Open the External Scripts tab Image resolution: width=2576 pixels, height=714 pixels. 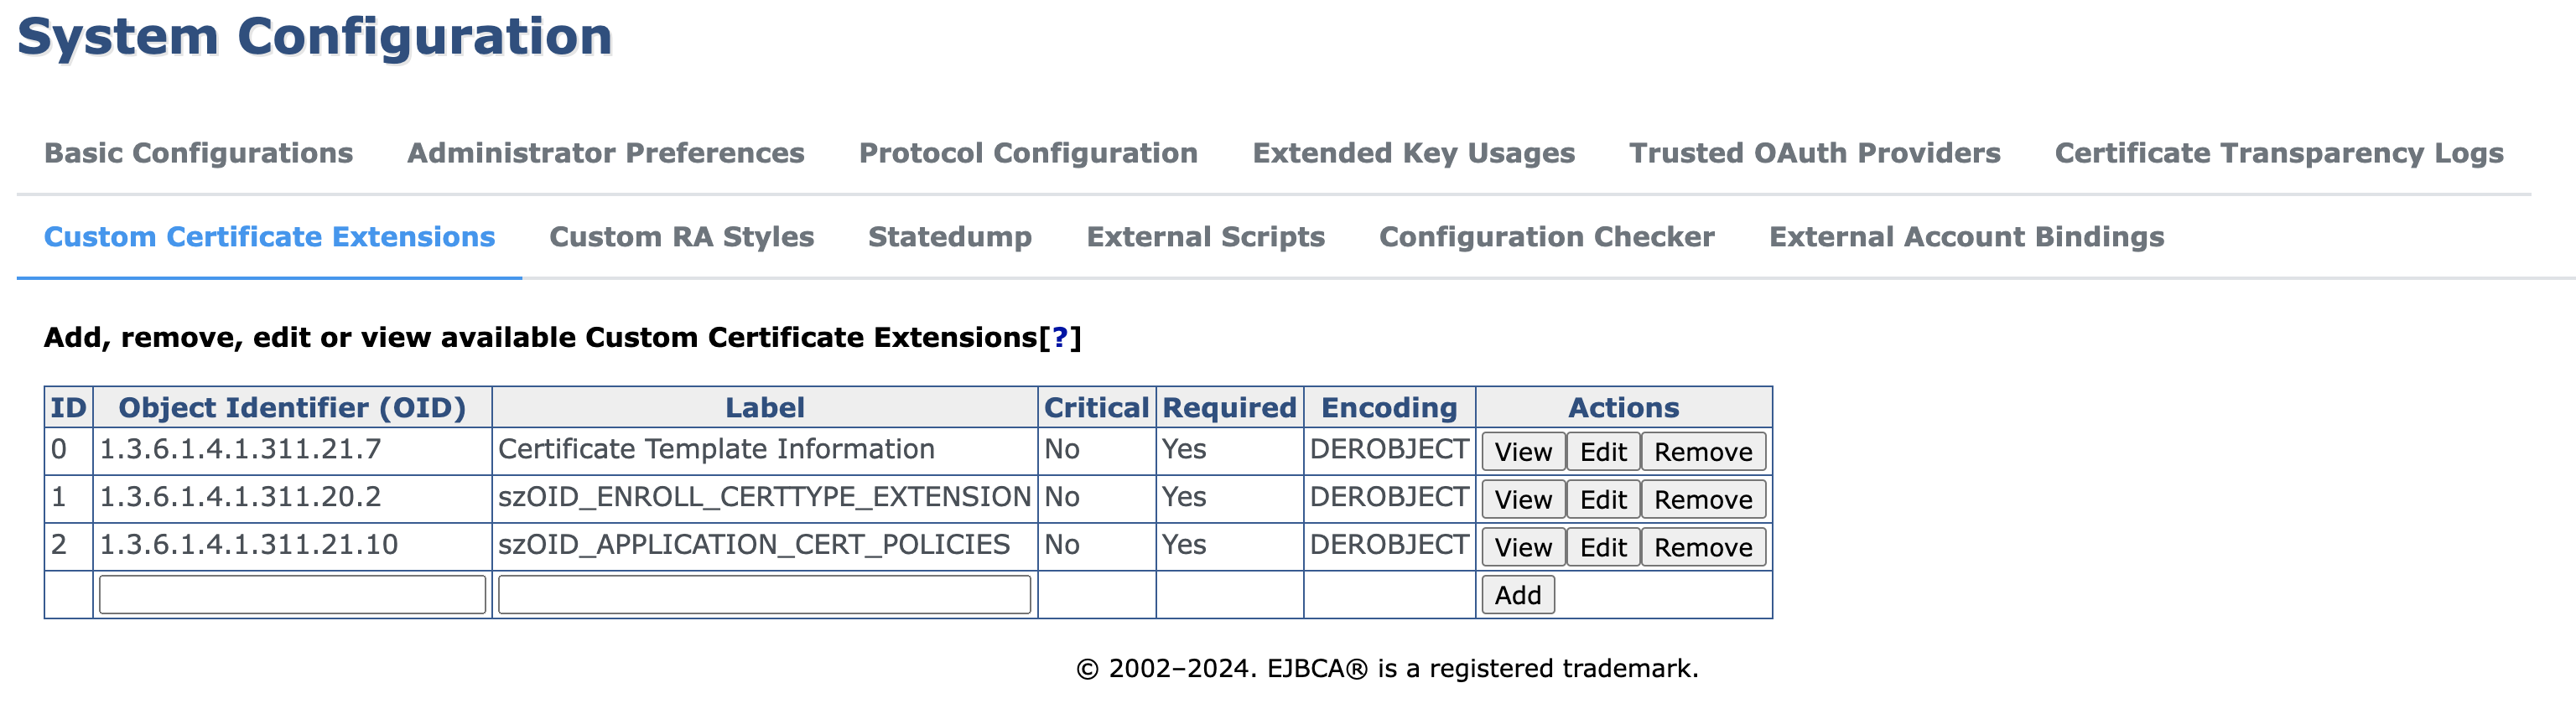pos(1205,237)
